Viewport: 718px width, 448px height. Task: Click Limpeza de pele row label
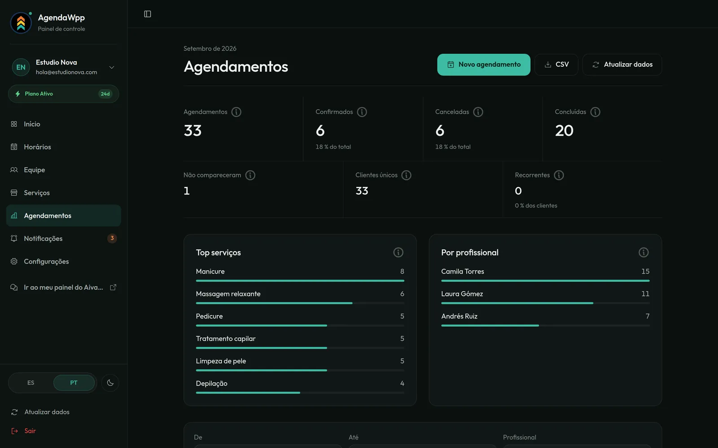221,361
